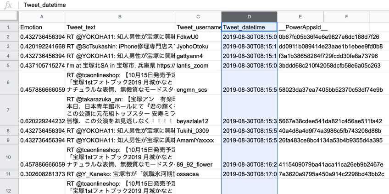Image resolution: width=389 pixels, height=194 pixels.
Task: Click username cell 89_92_flower
Action: tap(198, 157)
